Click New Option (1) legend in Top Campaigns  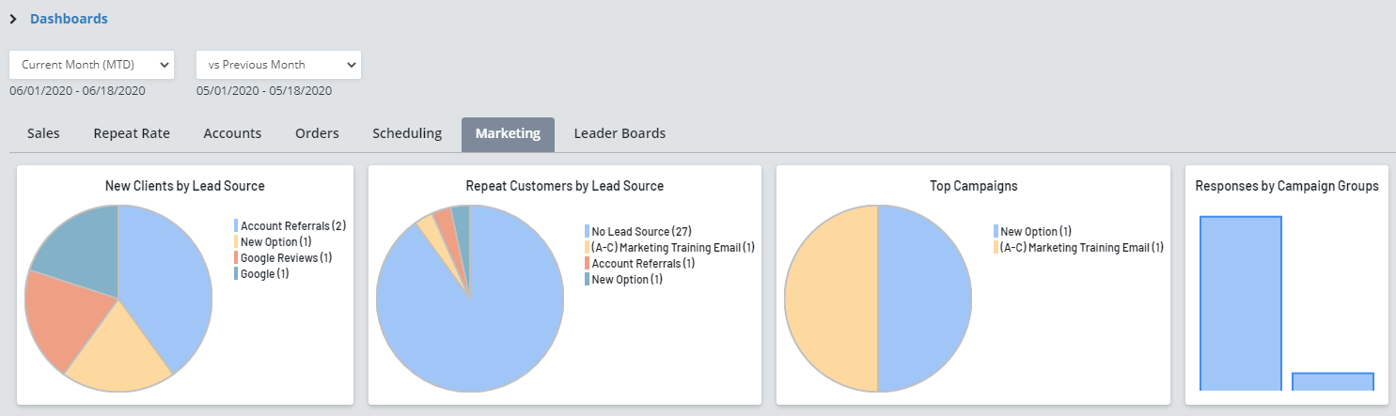pyautogui.click(x=1036, y=231)
